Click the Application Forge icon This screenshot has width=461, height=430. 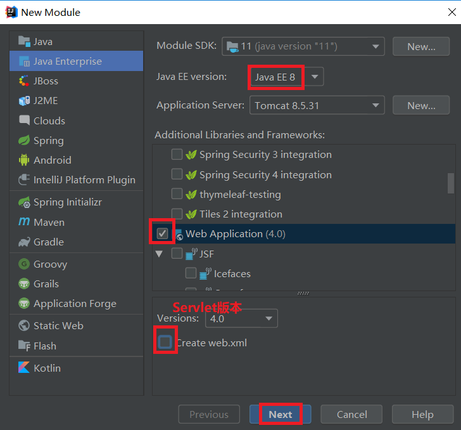[24, 303]
